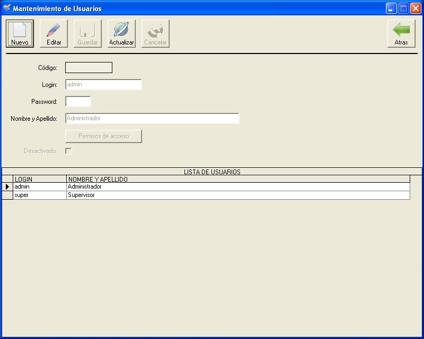This screenshot has width=424, height=339.
Task: Click the Administrador name cell
Action: [x=238, y=186]
